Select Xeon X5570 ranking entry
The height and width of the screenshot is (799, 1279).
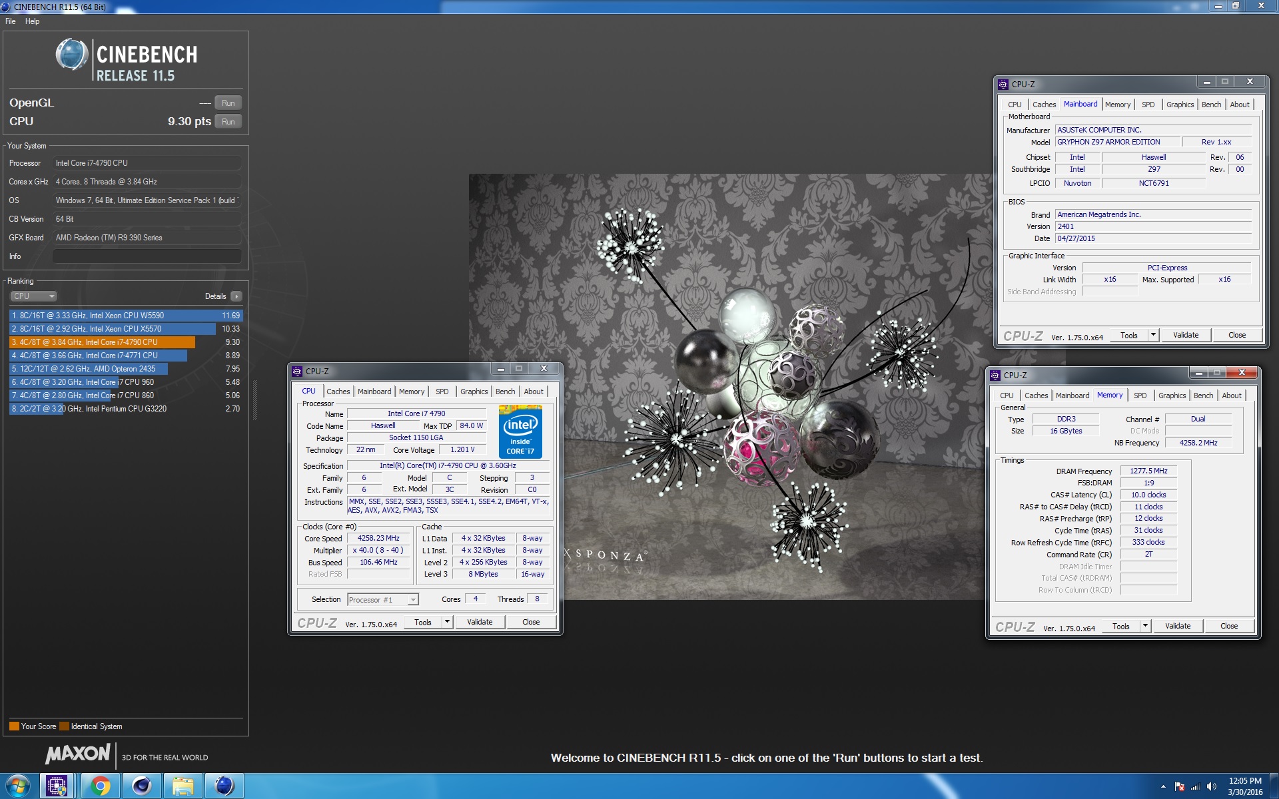(126, 329)
